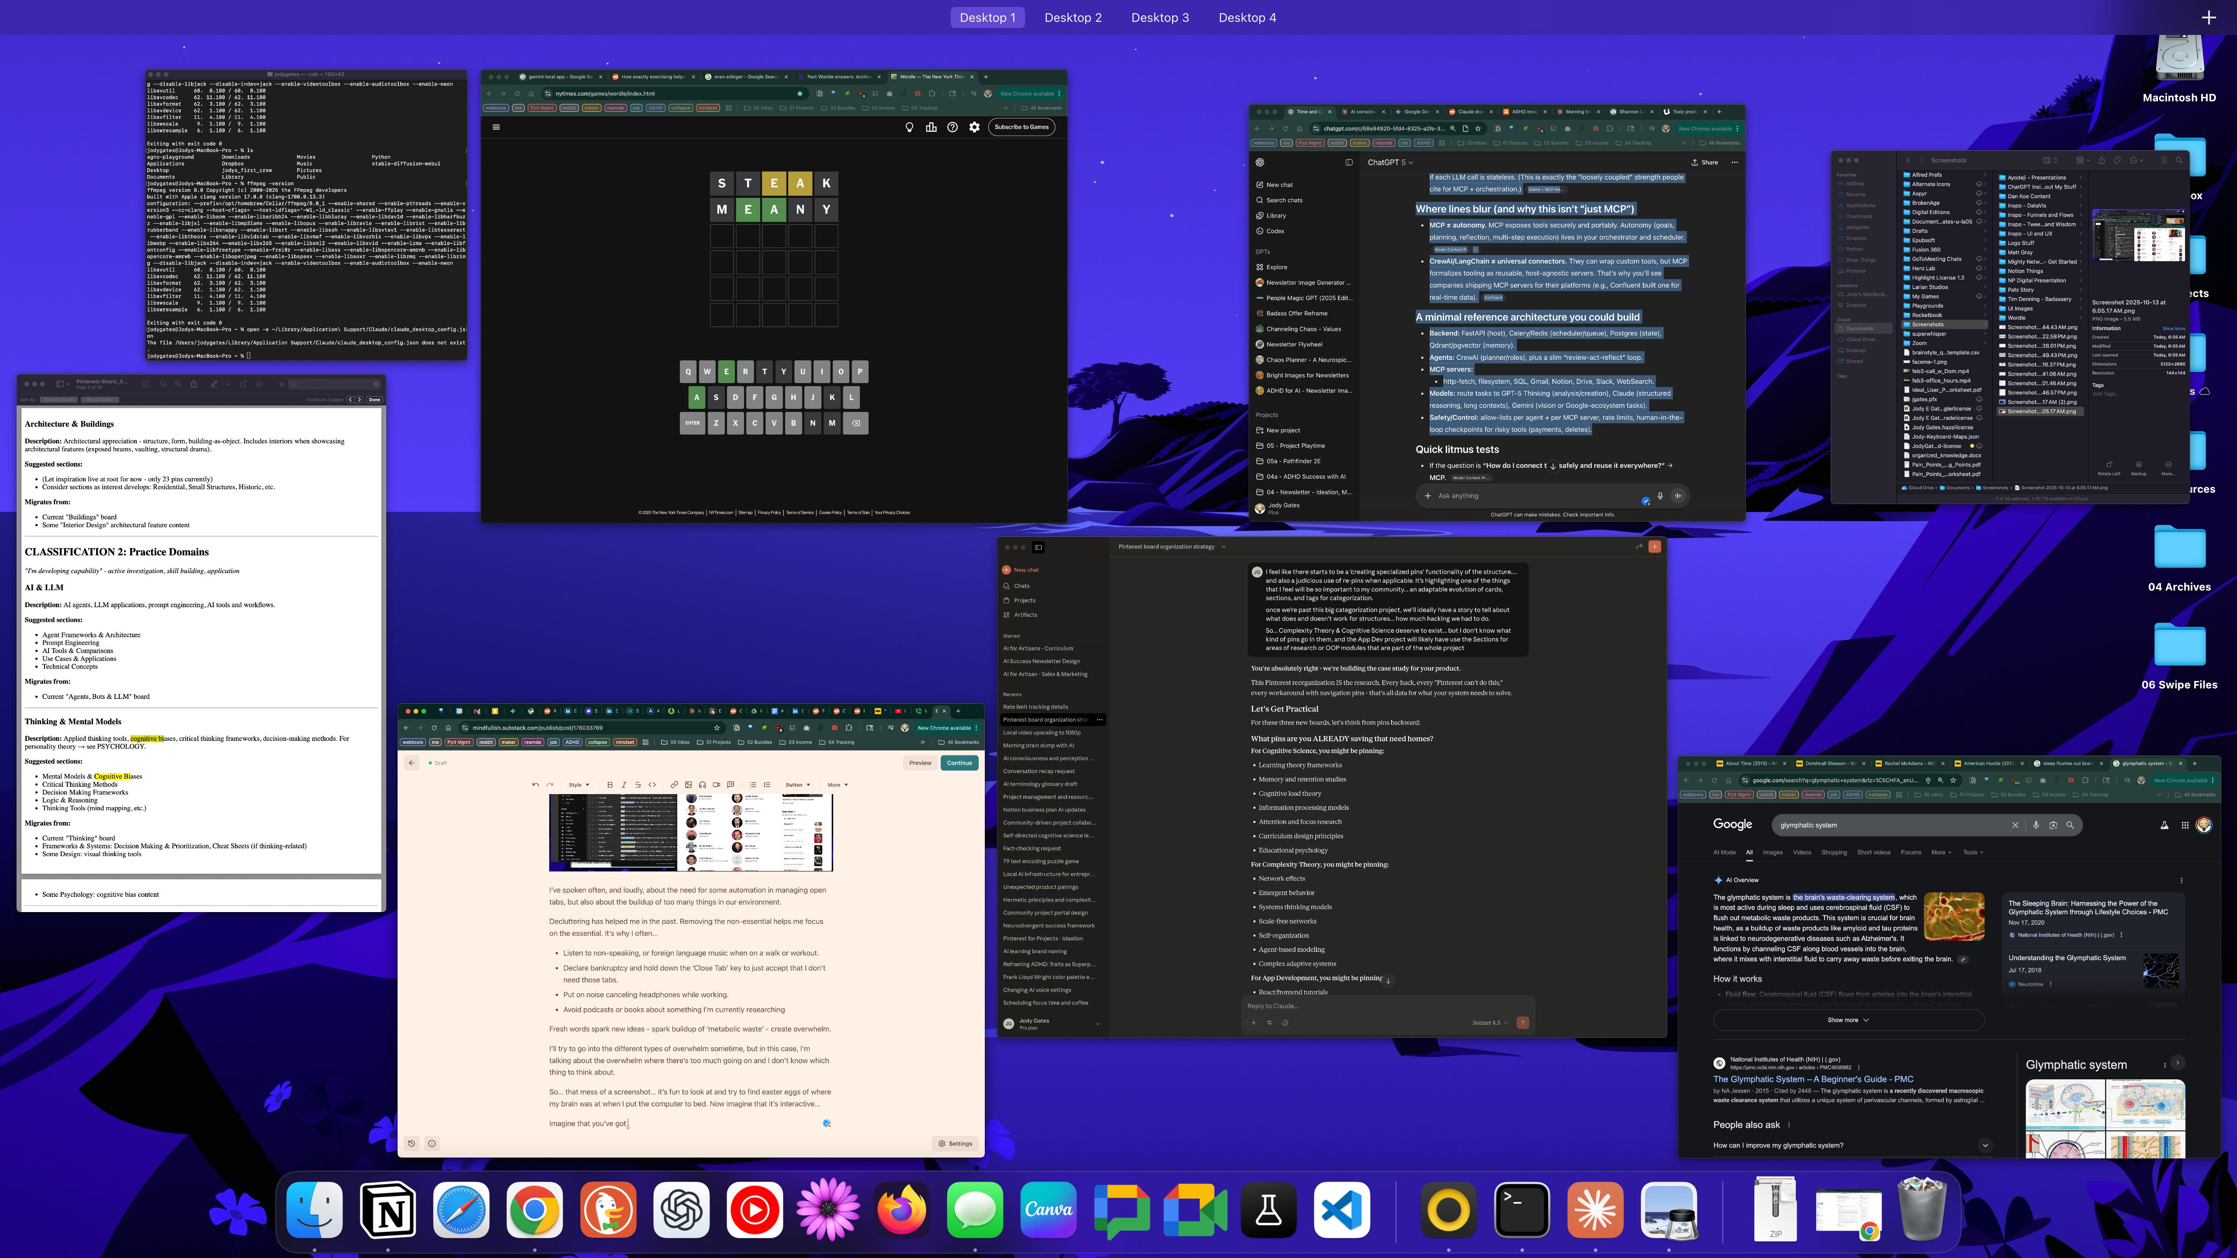Toggle bulleted list in Substack toolbar
2237x1258 pixels.
753,785
